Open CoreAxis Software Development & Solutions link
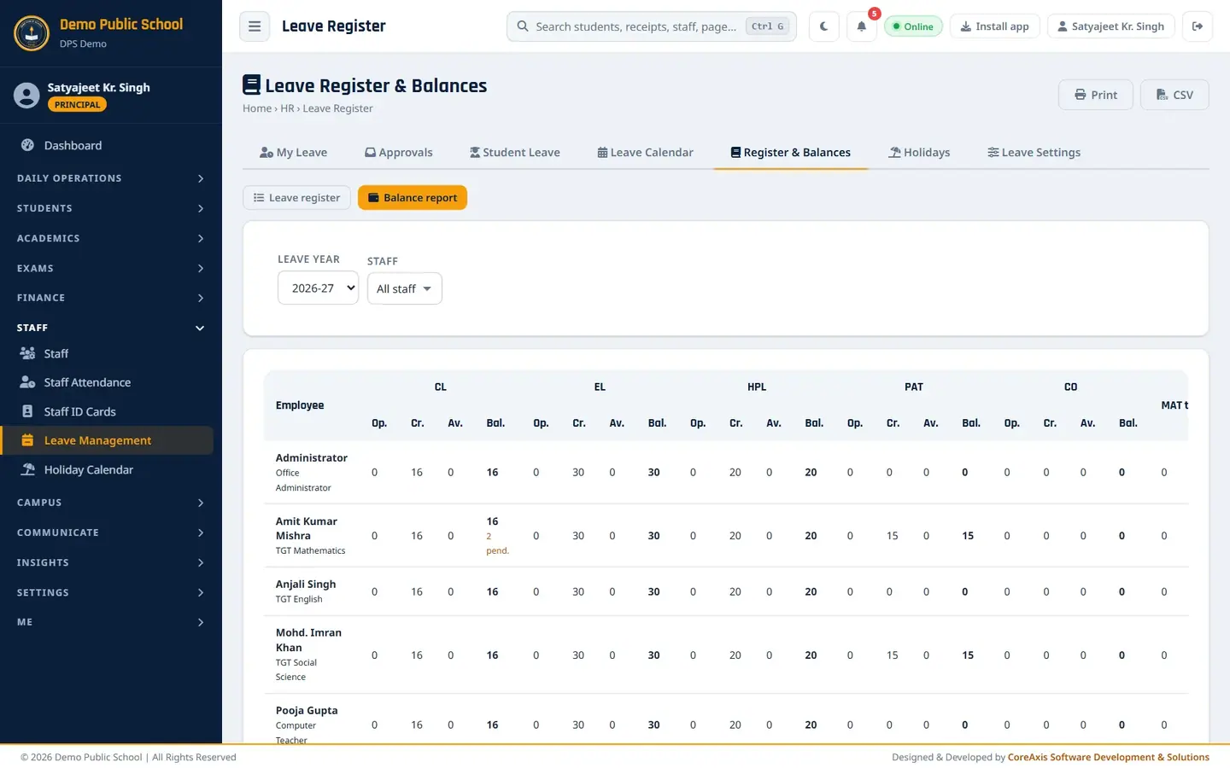The image size is (1230, 768). click(1109, 757)
